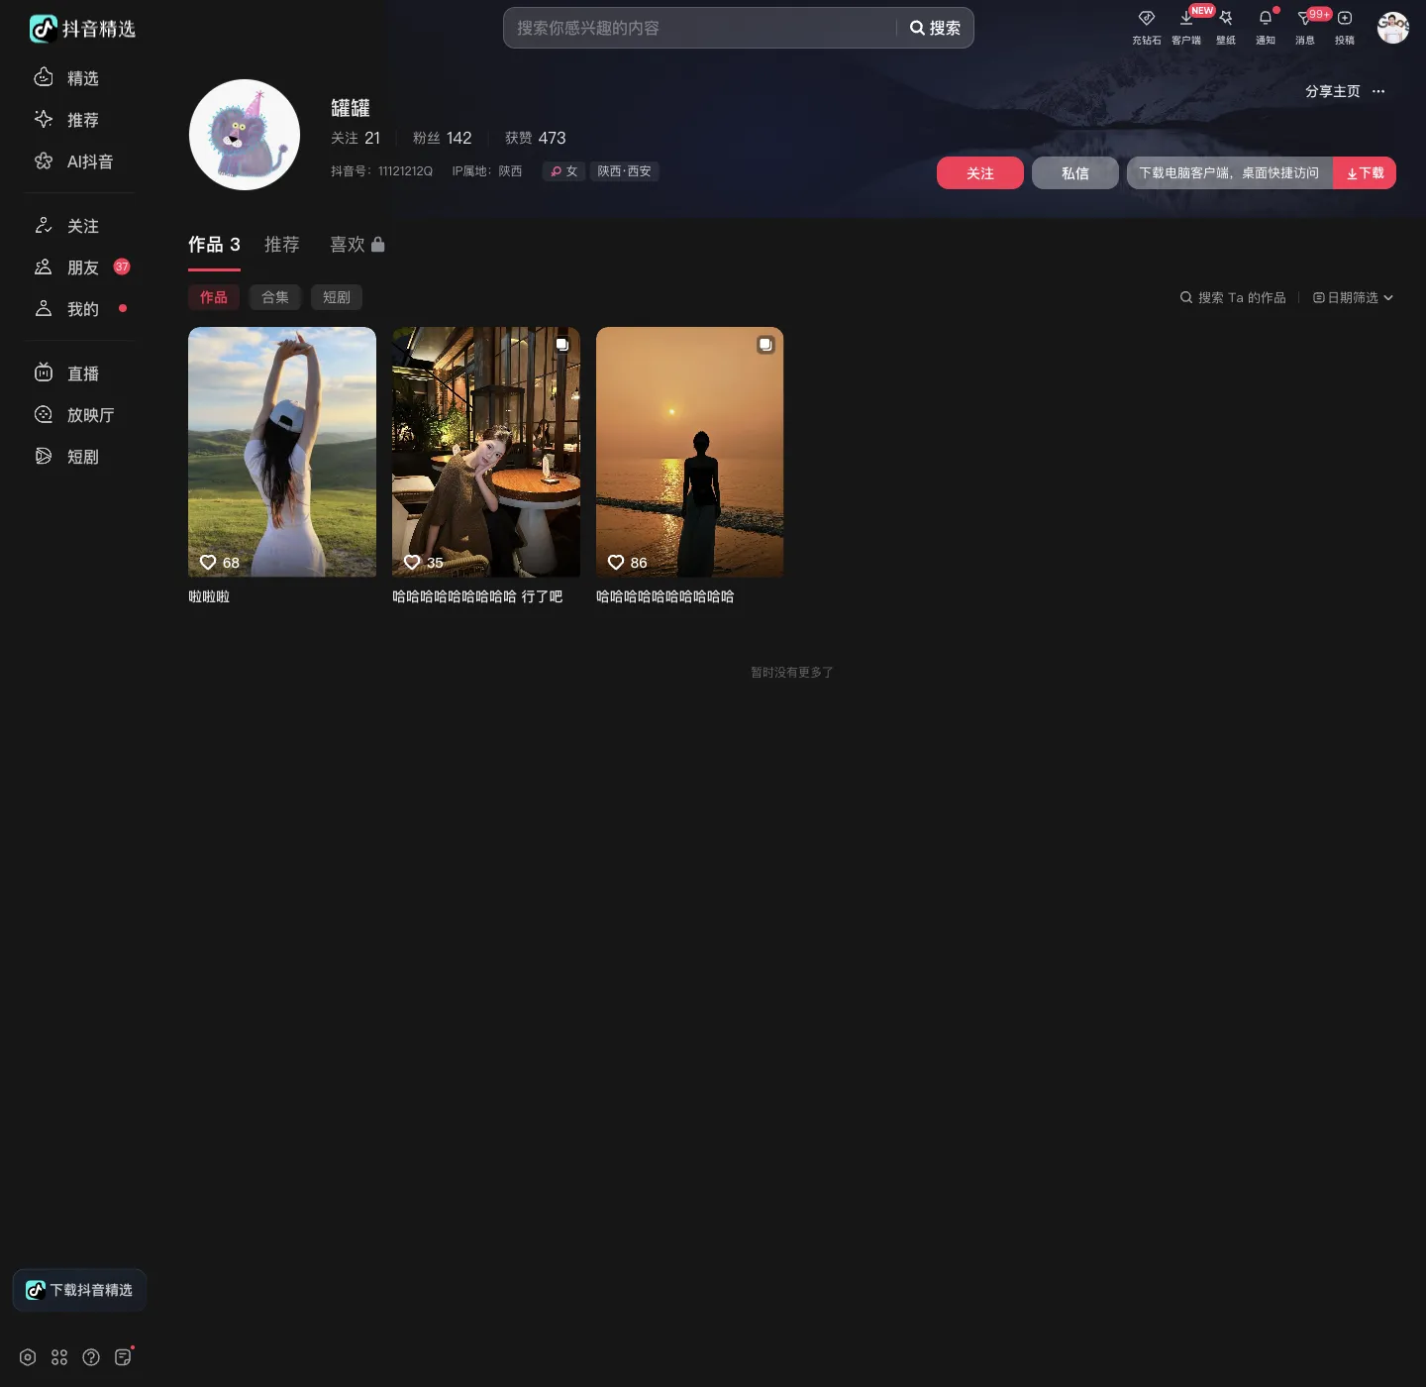Click the multi-image icon on the sunset post

click(x=765, y=345)
